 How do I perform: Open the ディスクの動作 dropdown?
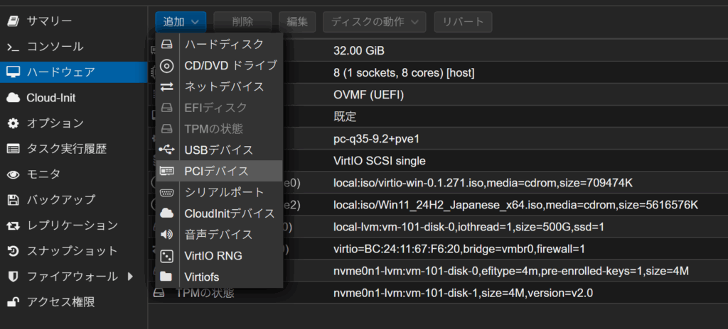click(375, 22)
